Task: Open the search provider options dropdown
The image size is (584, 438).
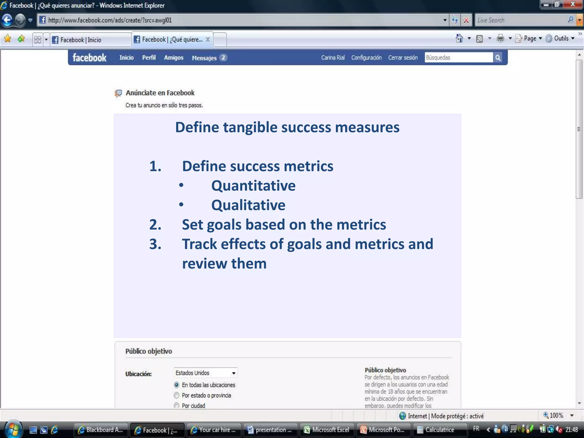Action: click(580, 20)
